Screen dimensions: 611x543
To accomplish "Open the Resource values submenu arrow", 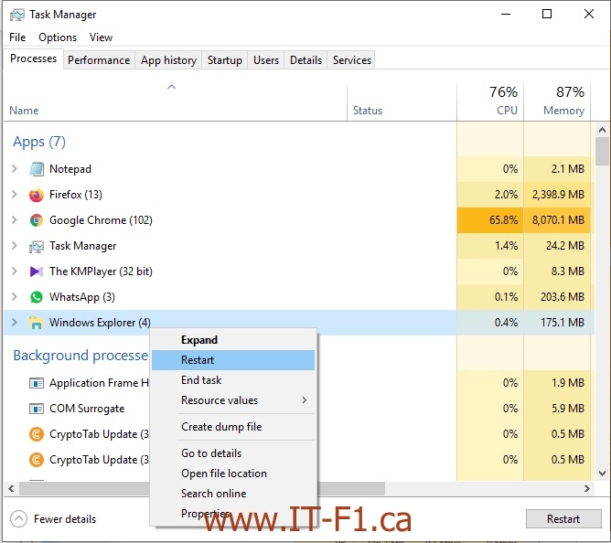I will coord(304,400).
